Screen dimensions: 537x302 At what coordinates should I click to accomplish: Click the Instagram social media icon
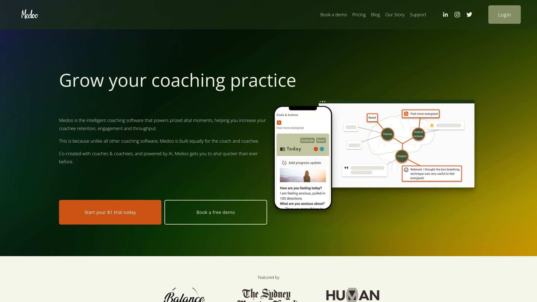(x=457, y=14)
